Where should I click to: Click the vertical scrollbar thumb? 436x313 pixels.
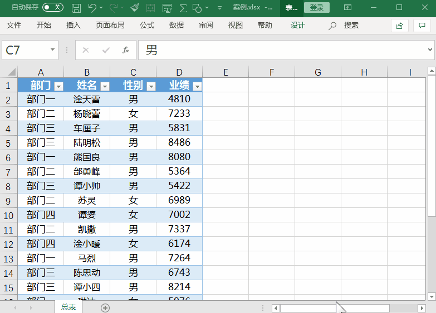click(432, 146)
